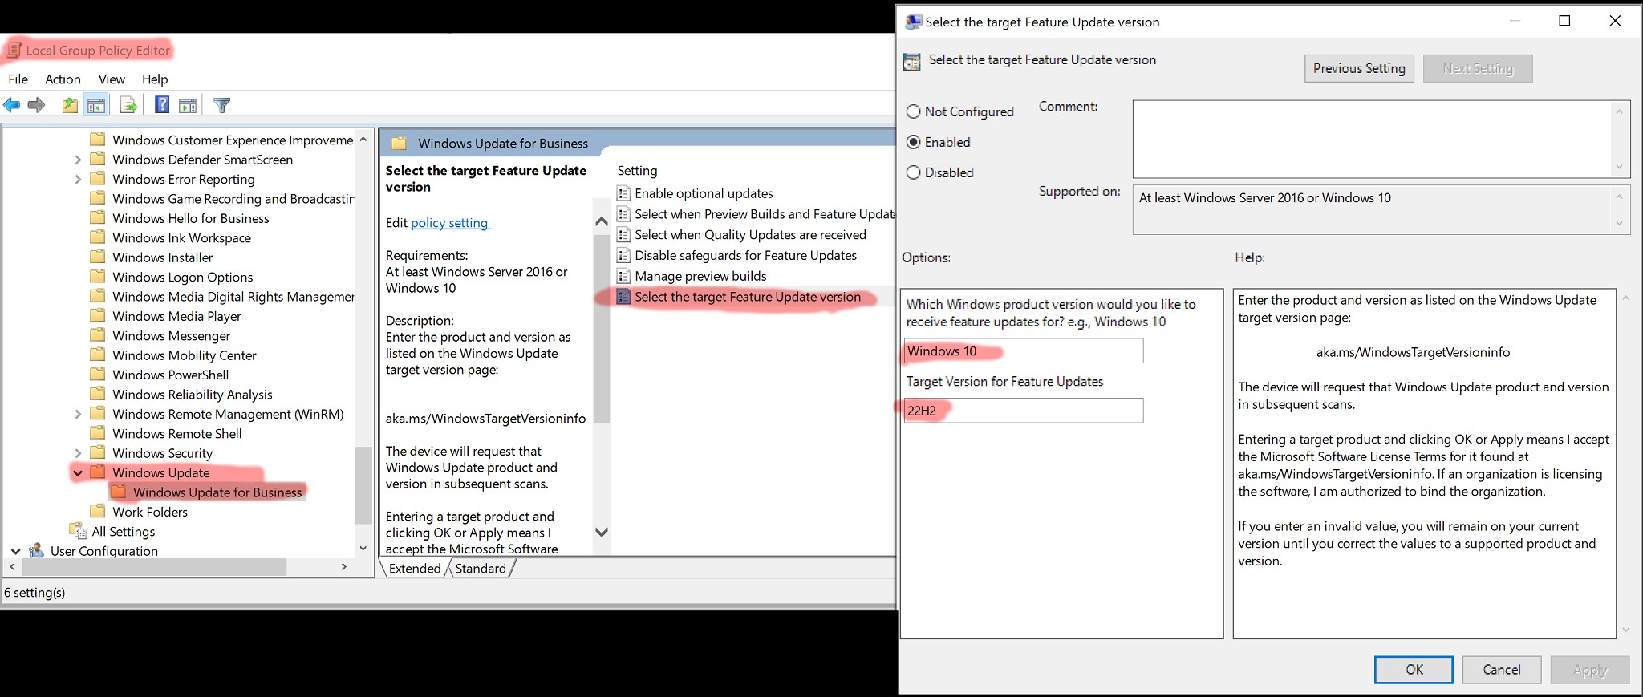Select the Windows Messenger folder

pyautogui.click(x=171, y=335)
